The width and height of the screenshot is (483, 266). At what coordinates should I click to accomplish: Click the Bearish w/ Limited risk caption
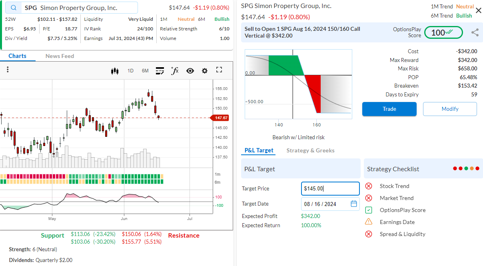click(x=298, y=137)
